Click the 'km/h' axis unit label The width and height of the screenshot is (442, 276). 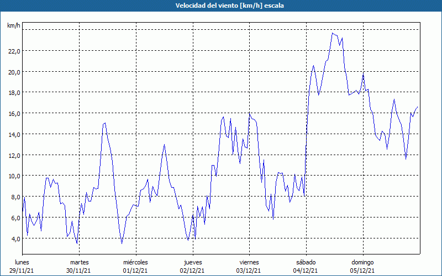coord(13,25)
